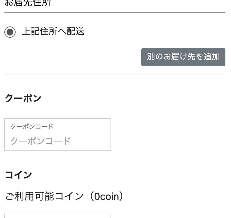Click the コイン section heading
The height and width of the screenshot is (218, 231).
(18, 175)
